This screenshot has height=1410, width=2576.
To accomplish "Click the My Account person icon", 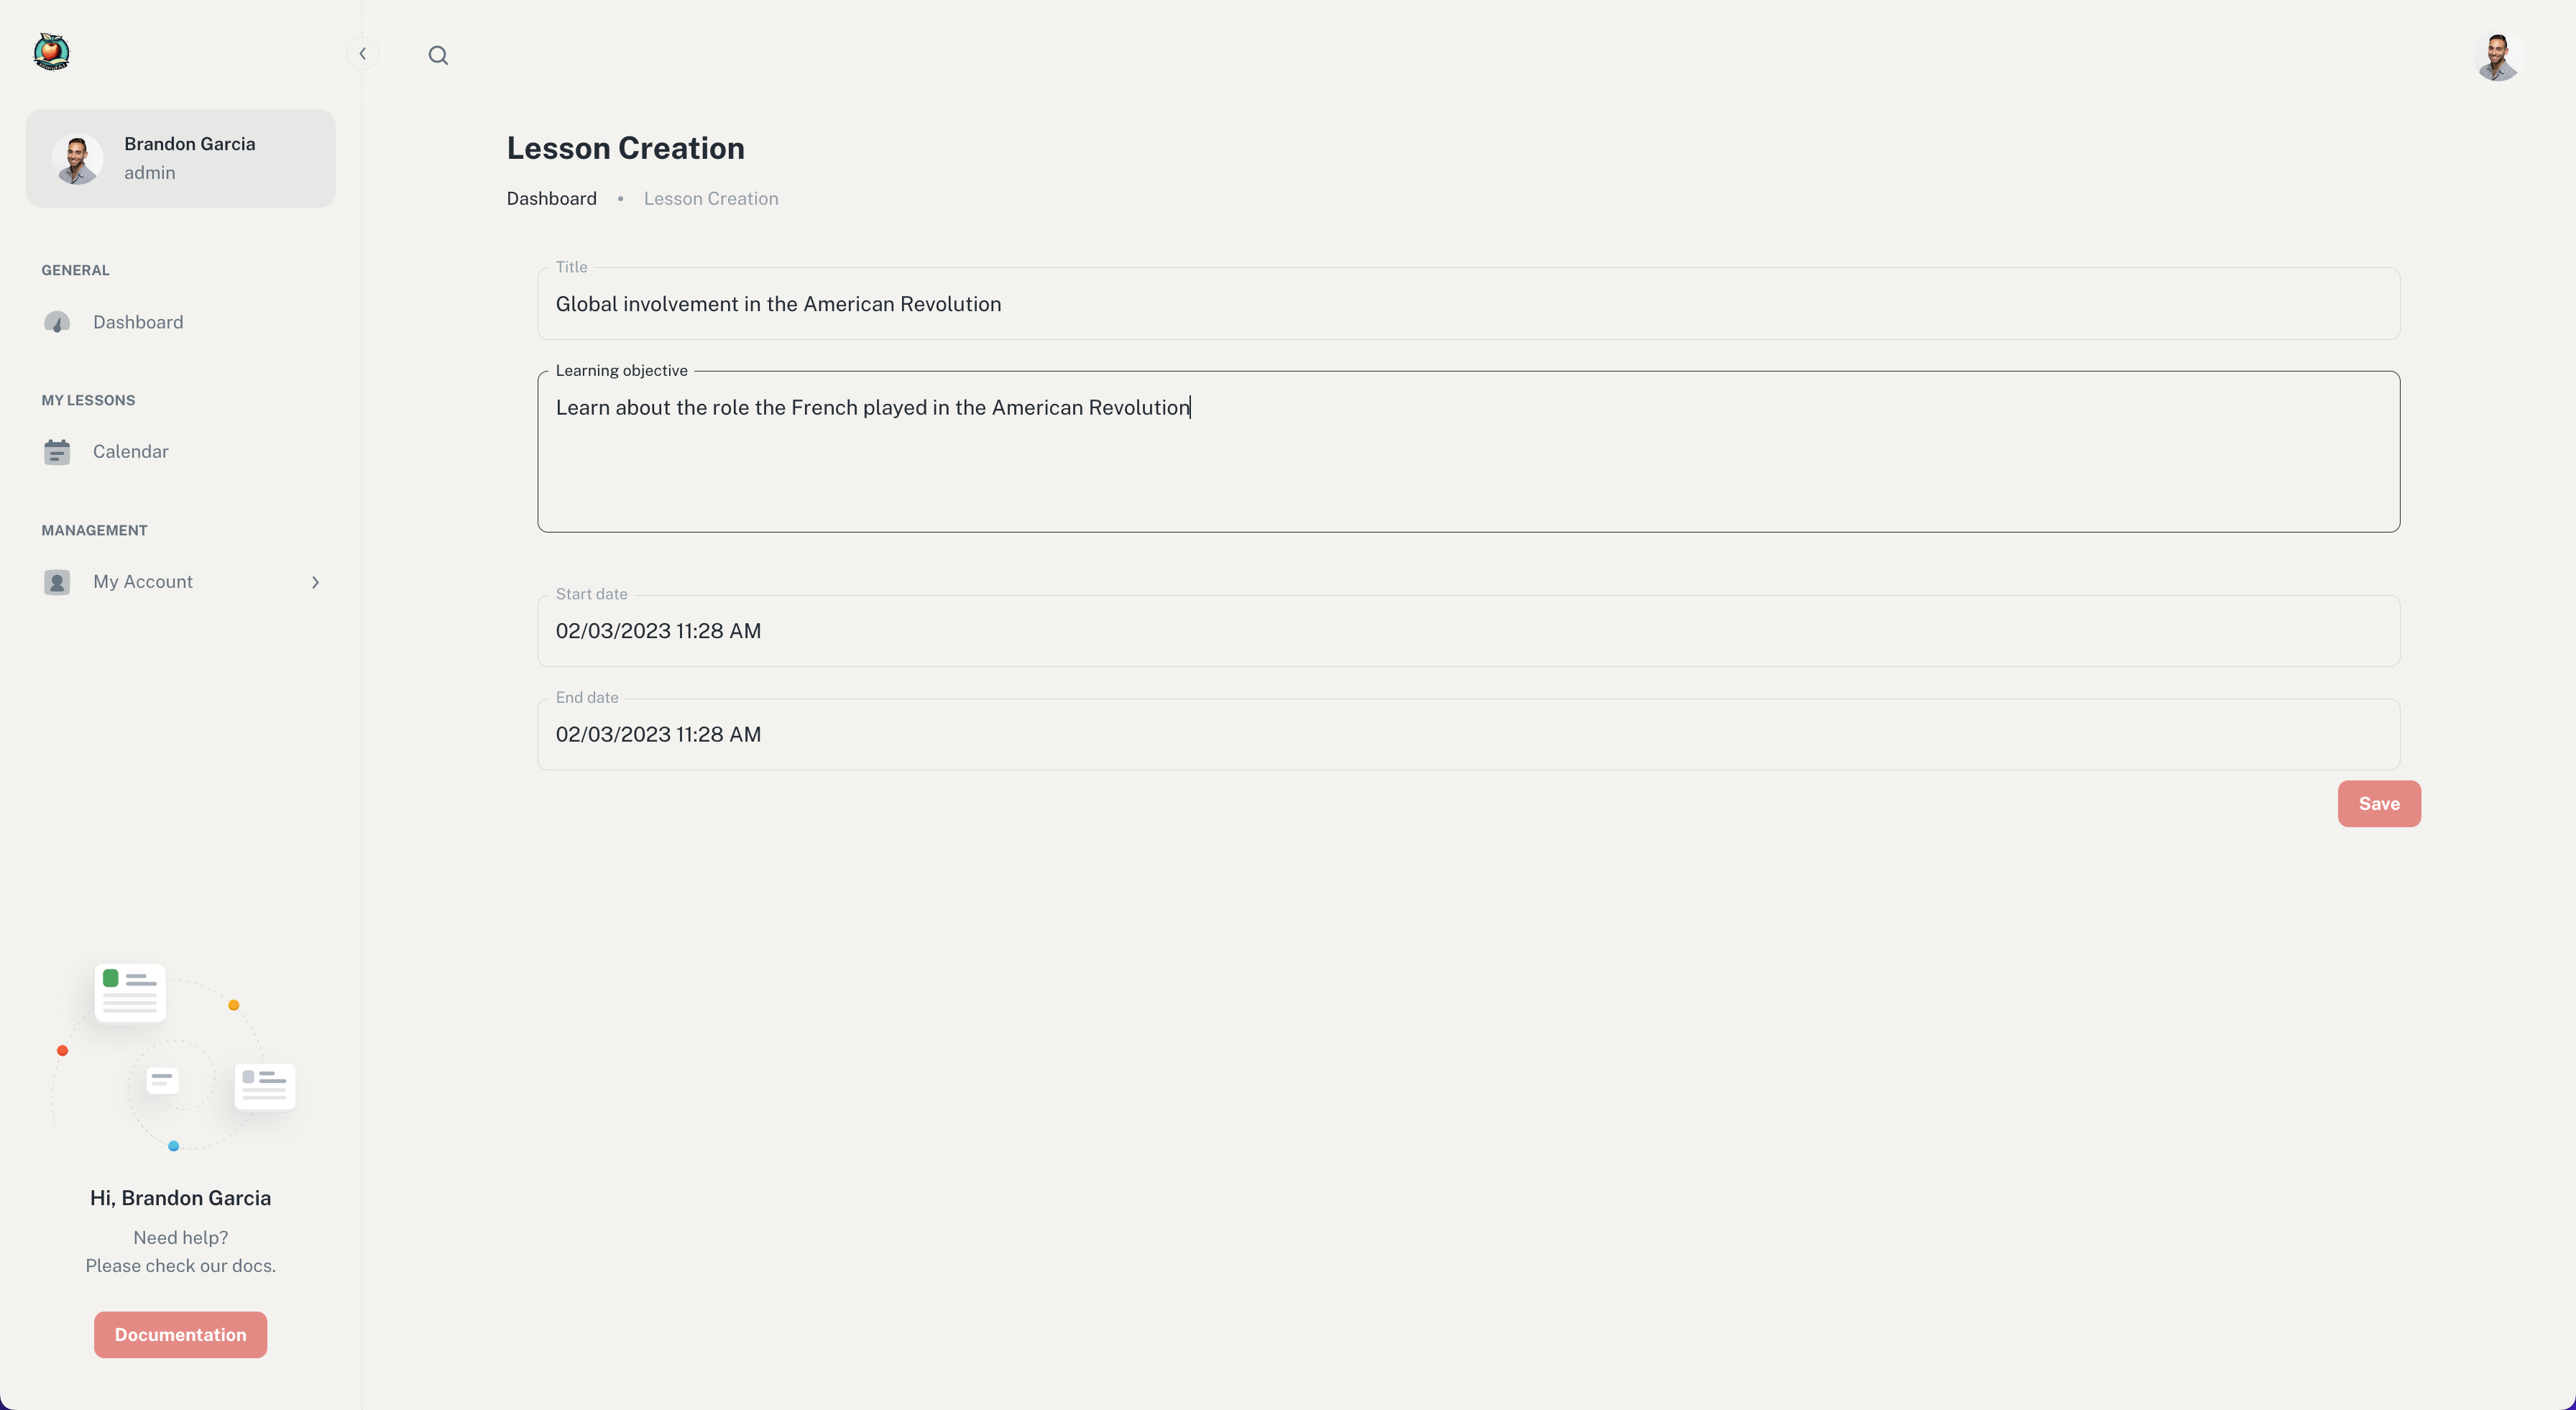I will coord(57,582).
